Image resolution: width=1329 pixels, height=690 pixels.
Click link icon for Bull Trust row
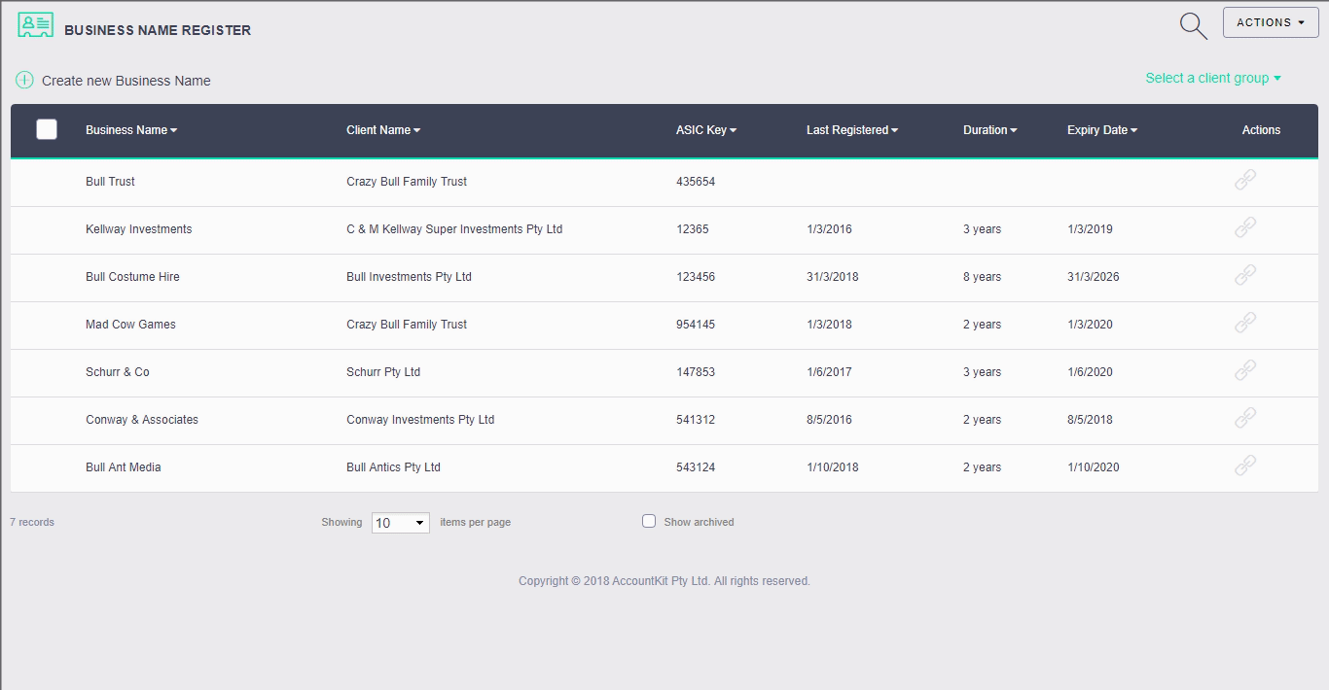click(1245, 180)
